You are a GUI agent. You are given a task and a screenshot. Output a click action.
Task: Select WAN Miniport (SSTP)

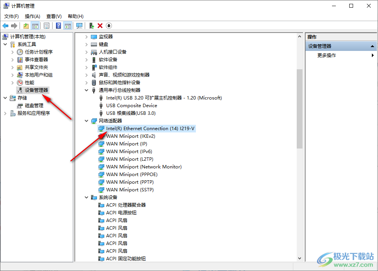[x=130, y=190]
